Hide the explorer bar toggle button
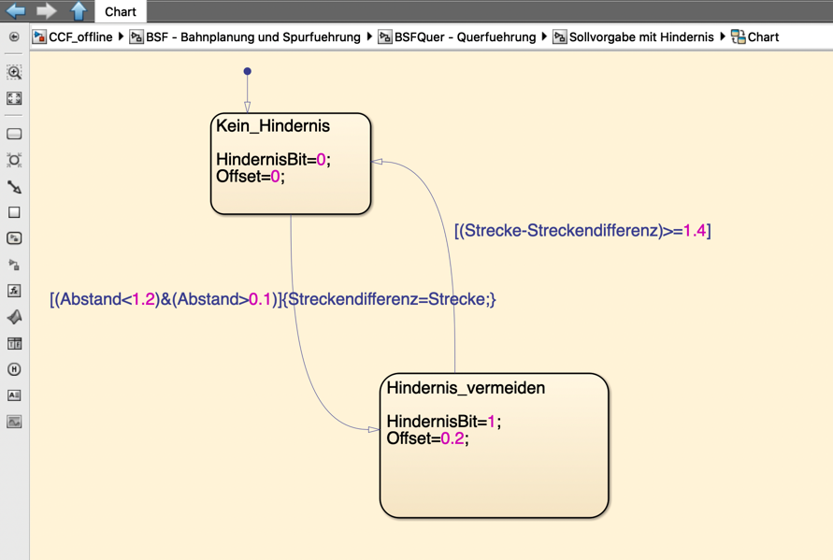The image size is (833, 560). [14, 37]
